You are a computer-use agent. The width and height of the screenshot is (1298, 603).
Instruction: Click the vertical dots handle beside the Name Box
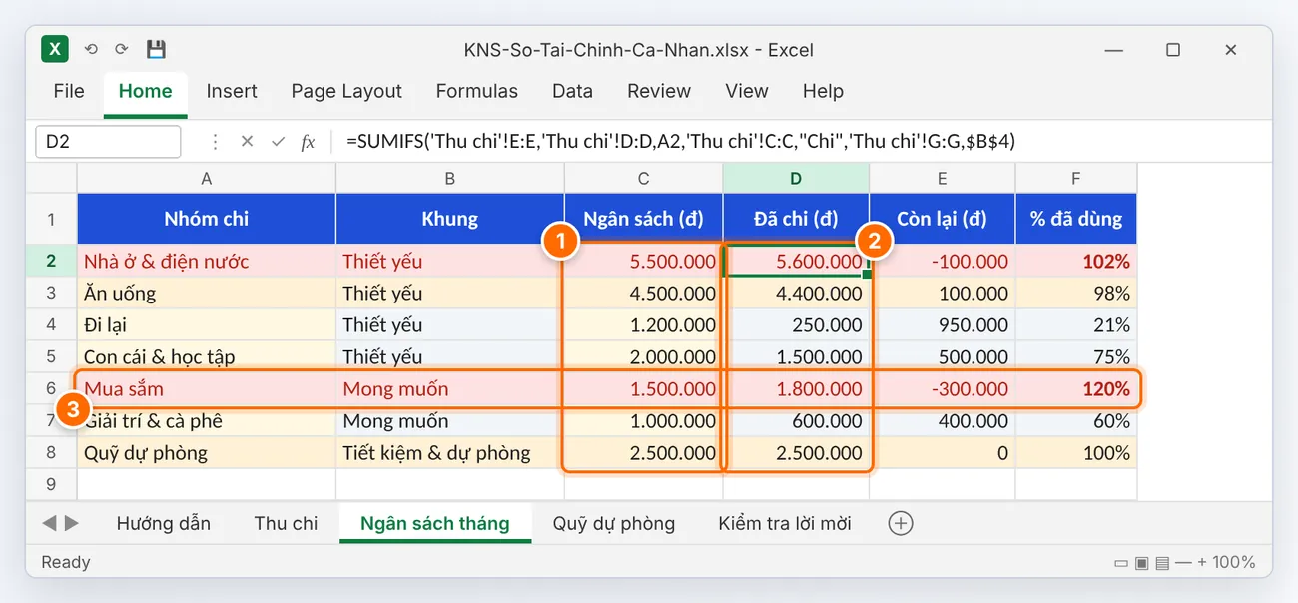(x=215, y=142)
